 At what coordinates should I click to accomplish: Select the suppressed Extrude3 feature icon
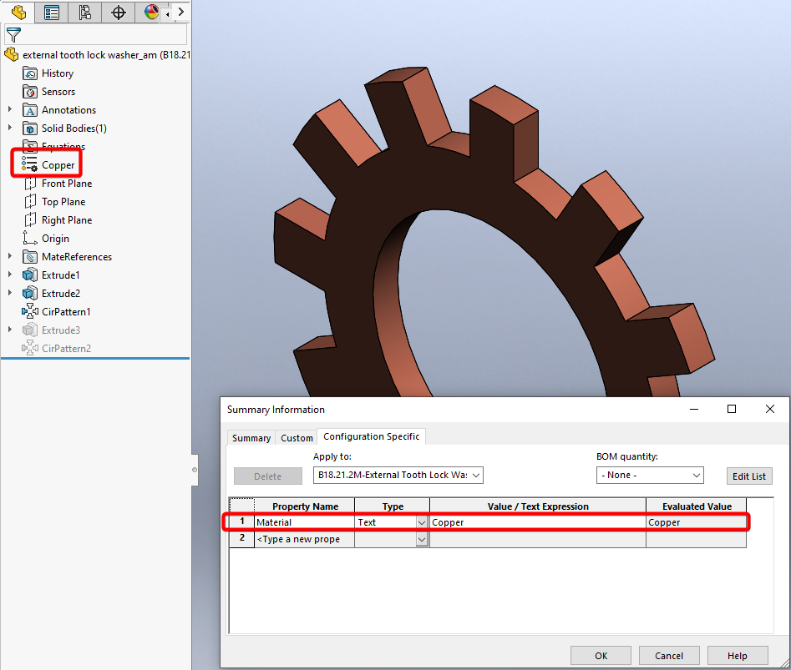pos(30,330)
